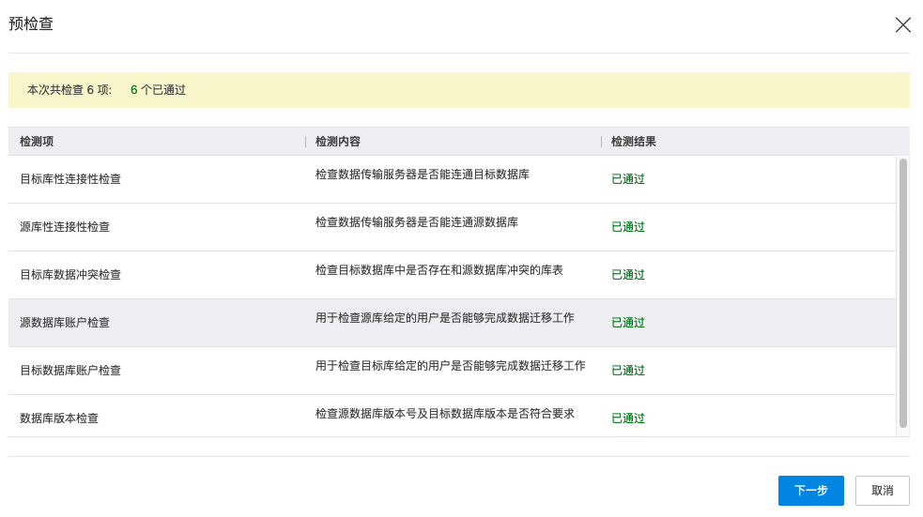Close the 预检查 dialog with the X icon
This screenshot has height=517, width=923.
pyautogui.click(x=902, y=25)
